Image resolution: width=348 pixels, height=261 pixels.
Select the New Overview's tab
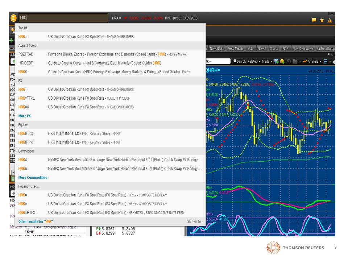pyautogui.click(x=303, y=48)
